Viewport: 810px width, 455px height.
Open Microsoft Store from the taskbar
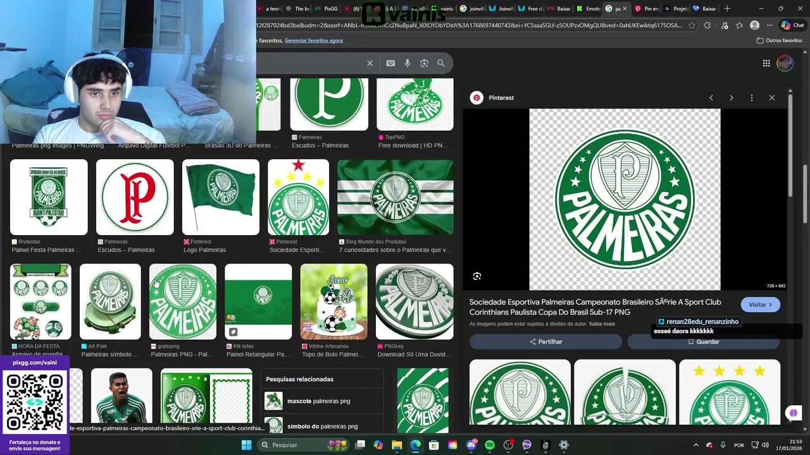coord(434,445)
